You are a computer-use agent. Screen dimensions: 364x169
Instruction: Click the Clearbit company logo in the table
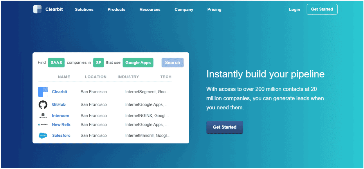43,92
